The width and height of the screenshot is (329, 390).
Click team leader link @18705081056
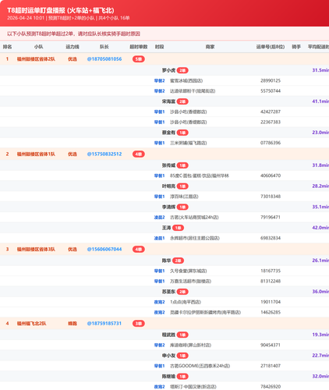104,59
